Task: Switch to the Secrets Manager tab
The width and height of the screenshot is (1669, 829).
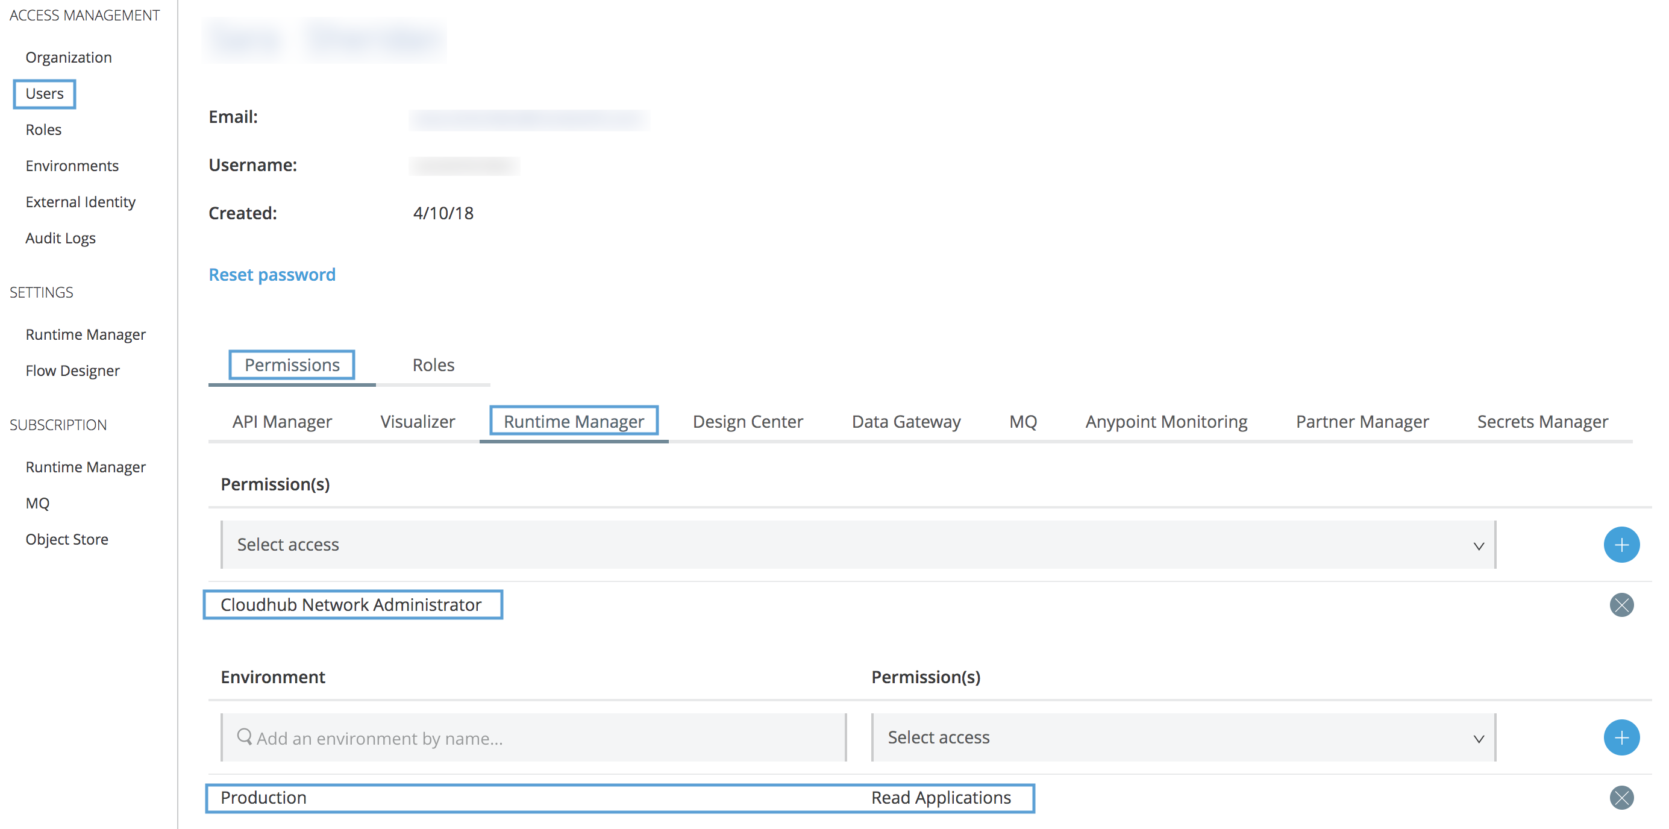Action: point(1541,421)
